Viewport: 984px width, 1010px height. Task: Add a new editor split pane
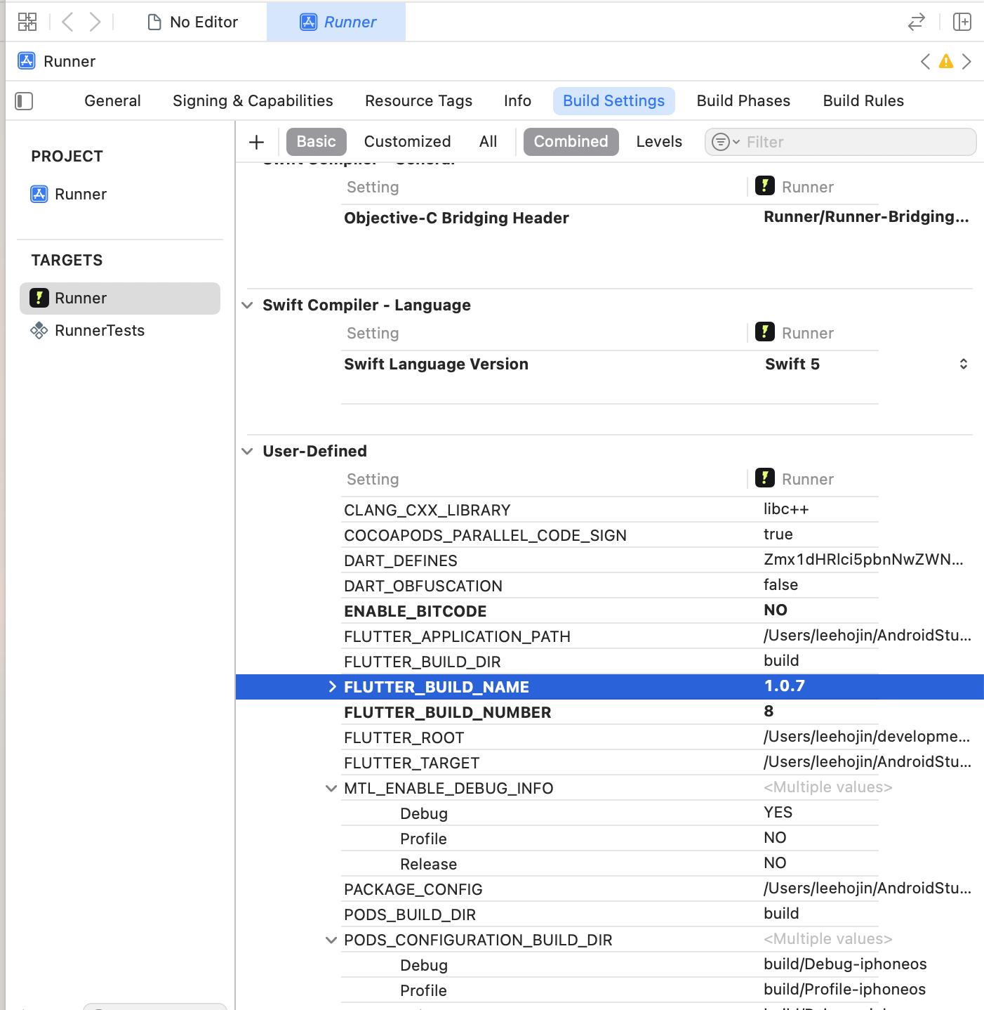pyautogui.click(x=962, y=22)
